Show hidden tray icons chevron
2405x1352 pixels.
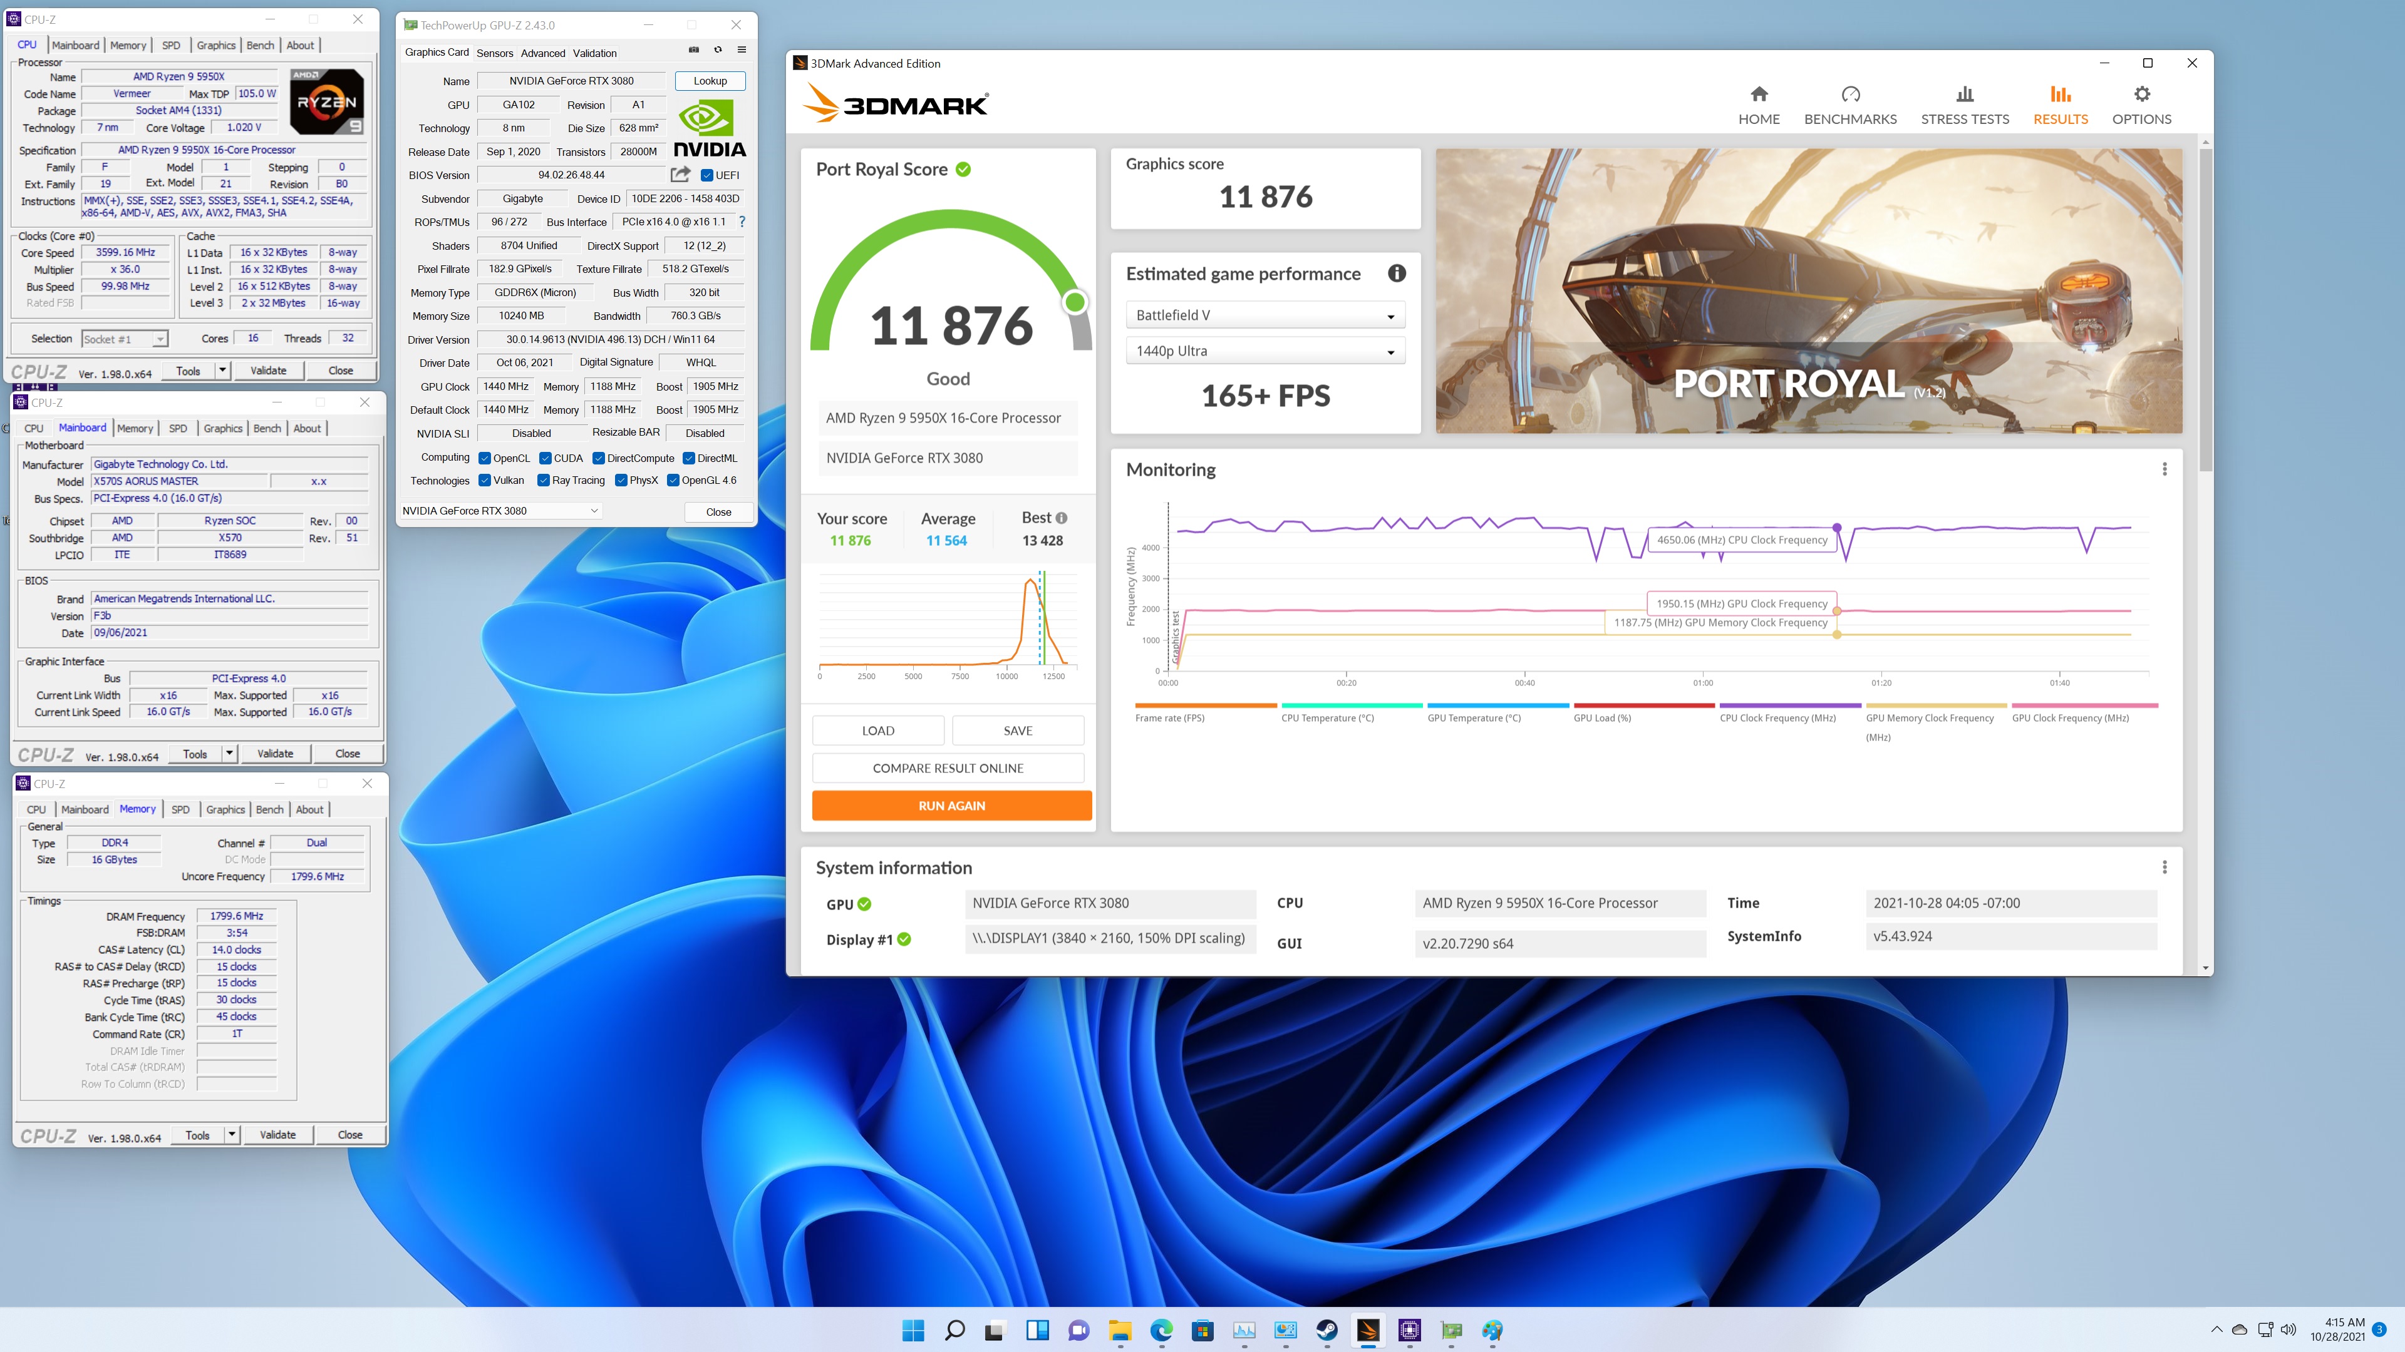tap(2216, 1329)
